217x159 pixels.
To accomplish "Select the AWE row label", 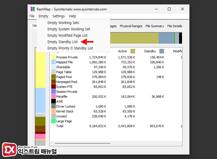I will (60, 101).
